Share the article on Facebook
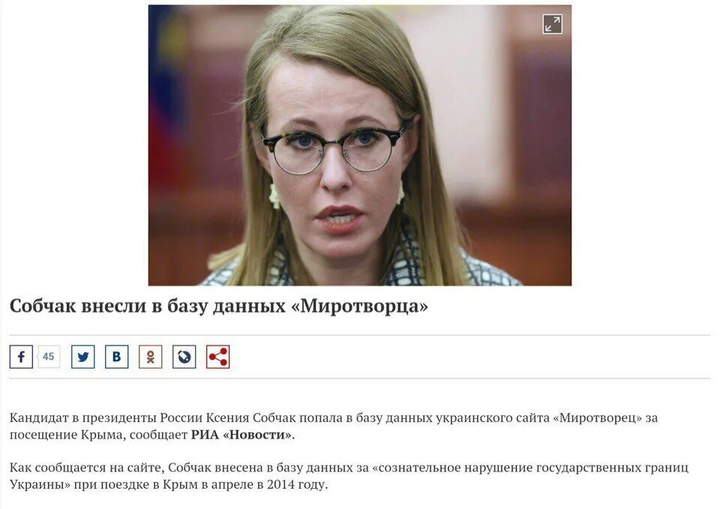This screenshot has width=720, height=509. tap(21, 357)
